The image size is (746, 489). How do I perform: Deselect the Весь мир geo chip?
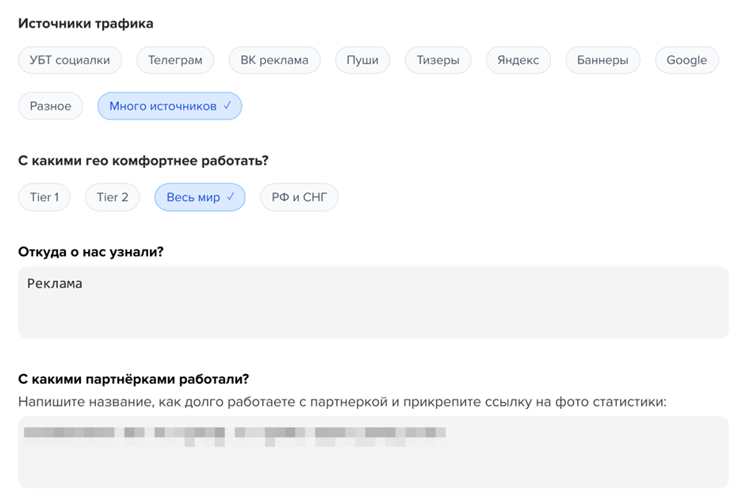pos(200,197)
